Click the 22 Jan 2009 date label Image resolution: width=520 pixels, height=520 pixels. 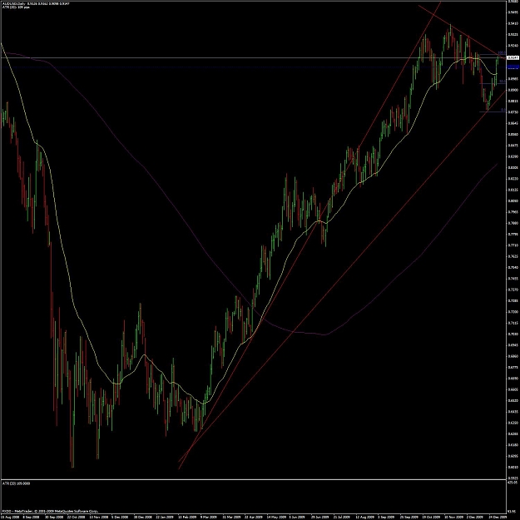165,517
